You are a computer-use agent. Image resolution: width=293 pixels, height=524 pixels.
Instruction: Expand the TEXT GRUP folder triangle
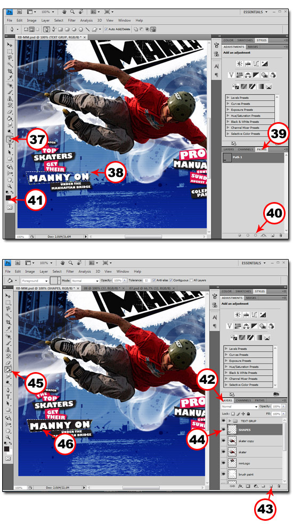[230, 421]
